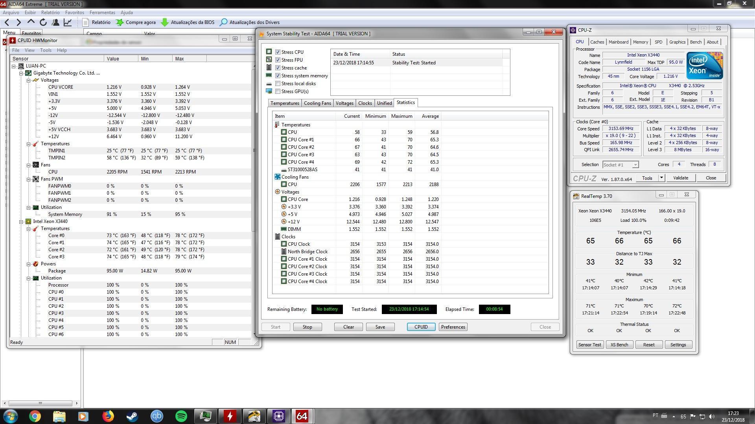Open HWMonitor Tools menu

46,50
